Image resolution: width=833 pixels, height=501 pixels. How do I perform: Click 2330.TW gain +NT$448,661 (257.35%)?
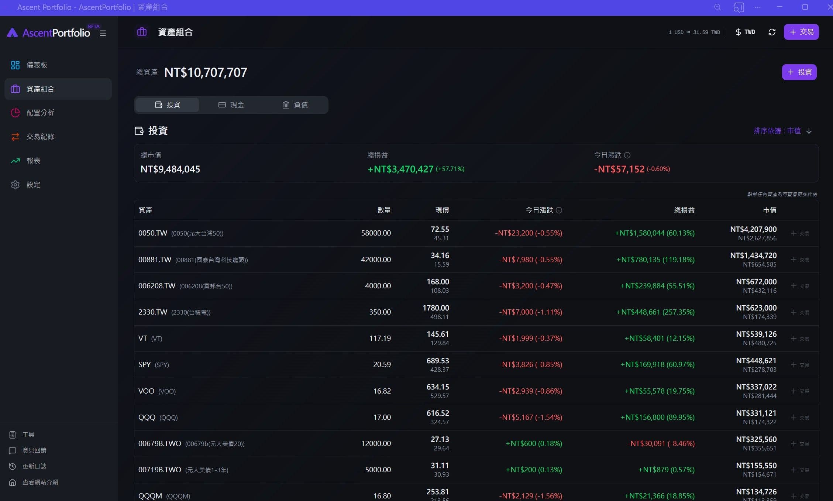(655, 312)
